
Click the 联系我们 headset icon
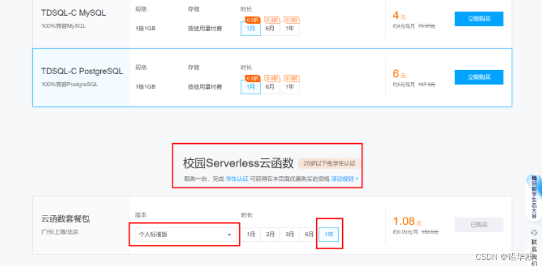pos(534,232)
